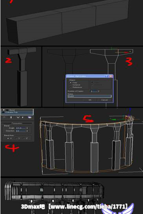Adjust the Bend Angle spinner arrows
143x214 pixels.
[27, 128]
